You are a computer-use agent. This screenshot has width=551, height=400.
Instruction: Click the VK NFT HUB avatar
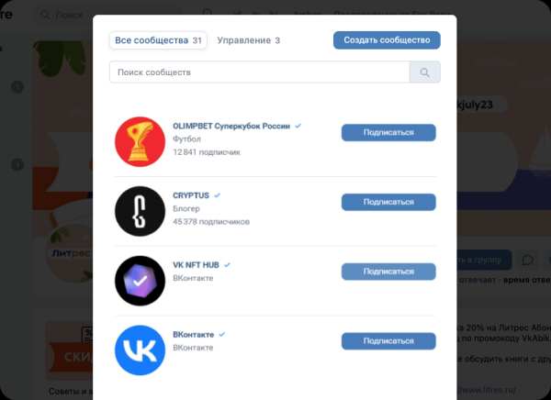[x=140, y=281]
